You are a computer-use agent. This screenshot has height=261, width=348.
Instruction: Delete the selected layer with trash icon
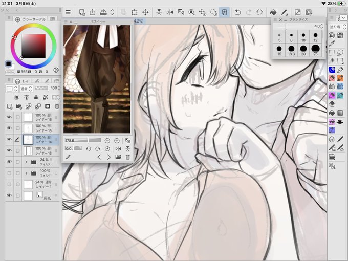[57, 106]
